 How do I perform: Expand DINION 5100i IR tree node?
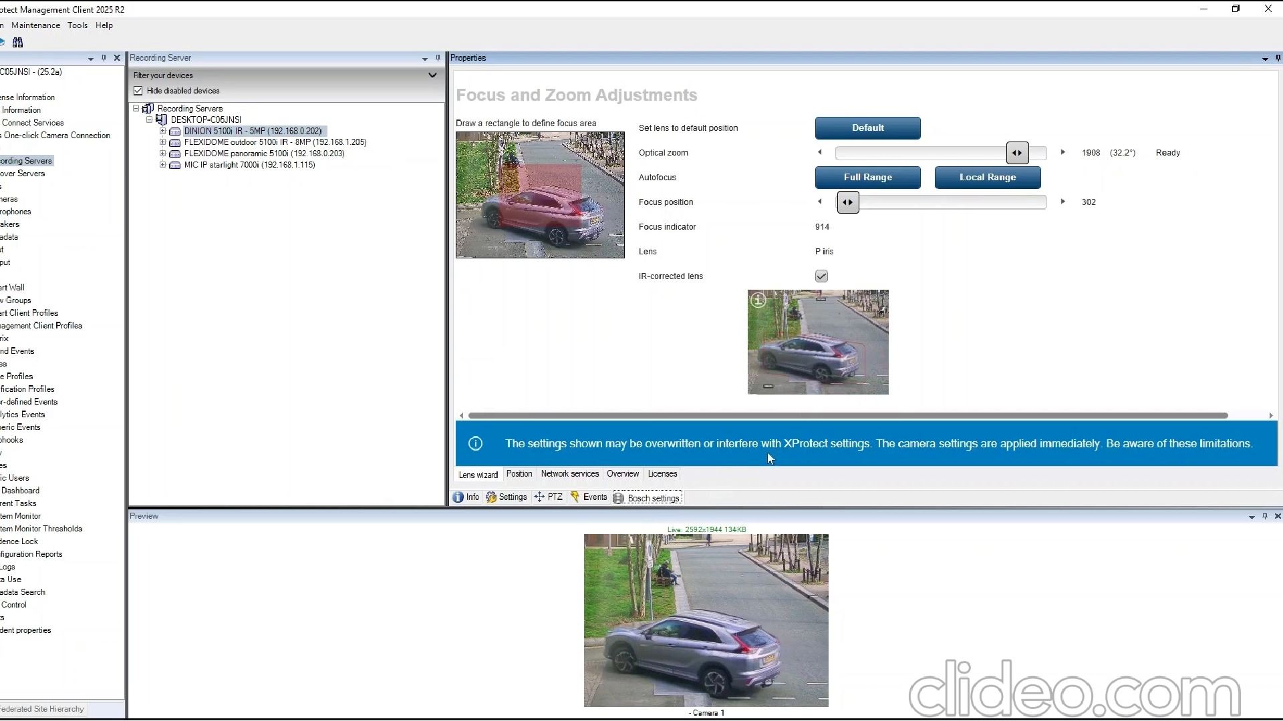pos(162,132)
